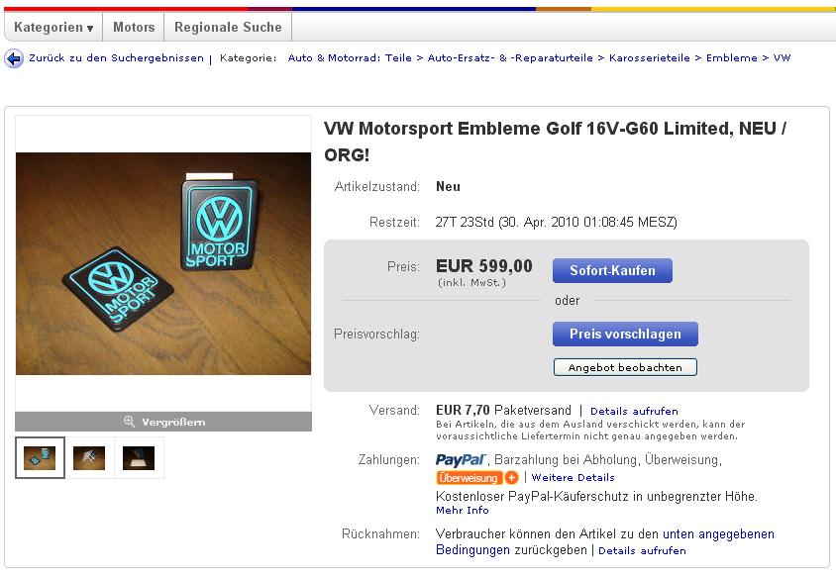Click the PayPal logo

pos(462,460)
